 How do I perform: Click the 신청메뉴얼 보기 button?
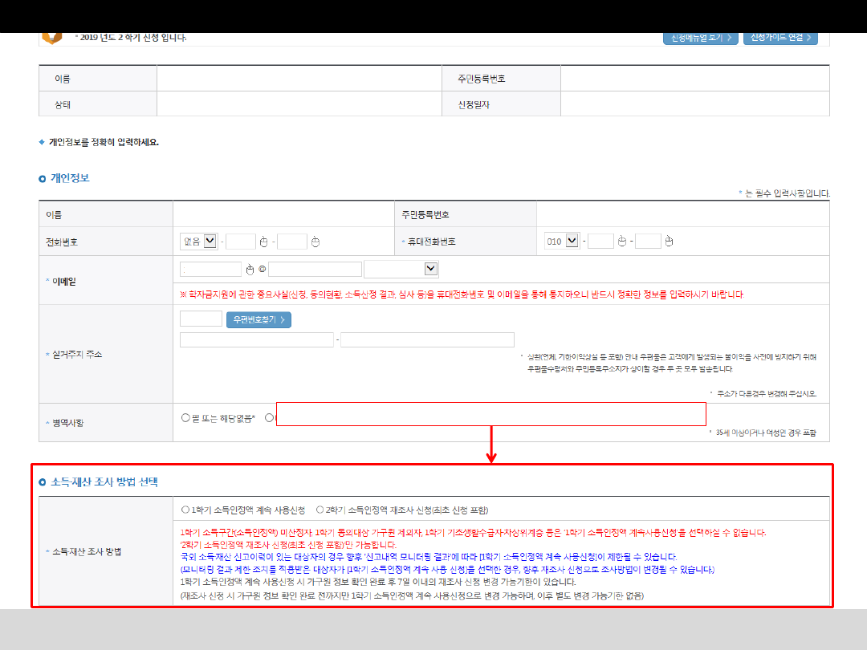700,38
